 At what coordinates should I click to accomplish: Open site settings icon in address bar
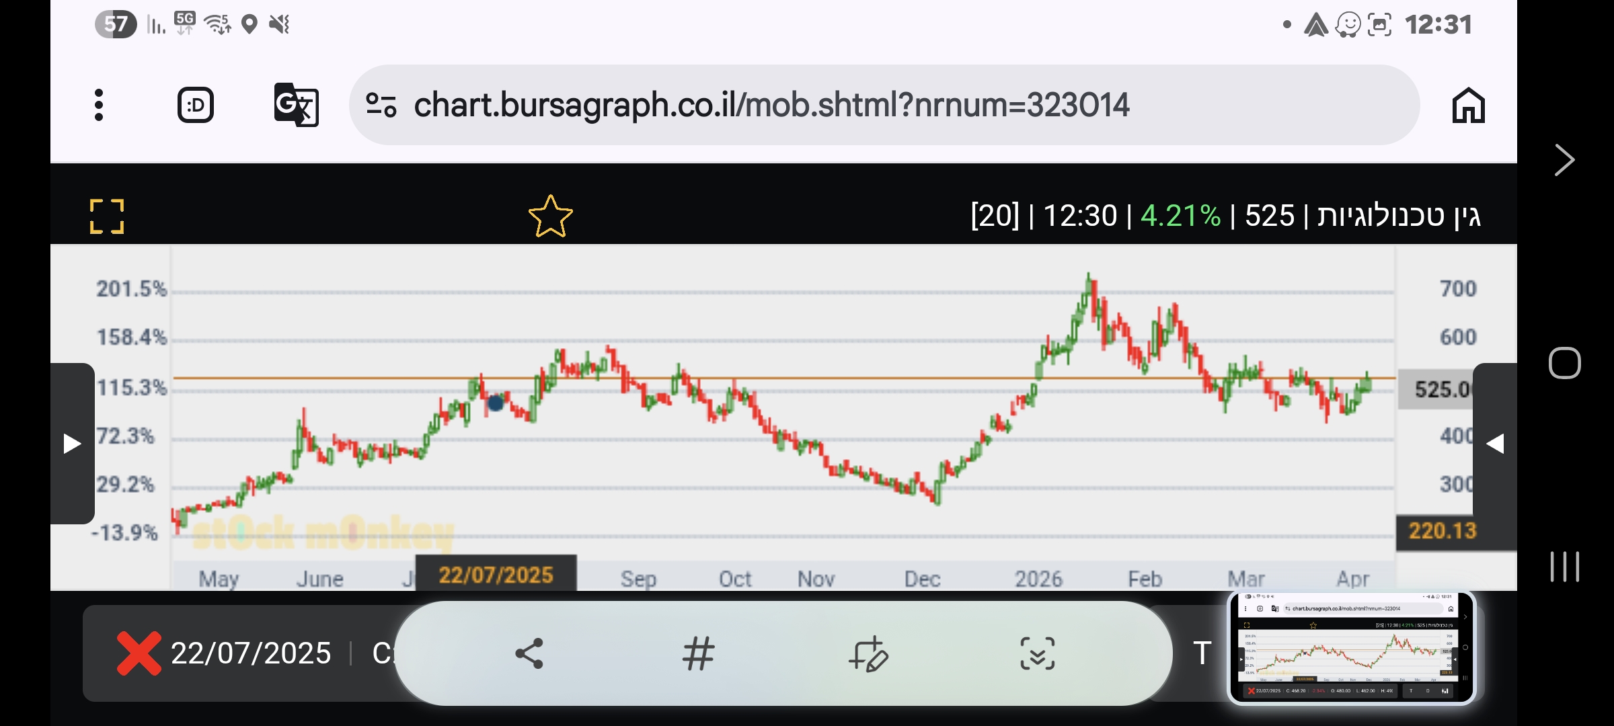click(x=381, y=105)
